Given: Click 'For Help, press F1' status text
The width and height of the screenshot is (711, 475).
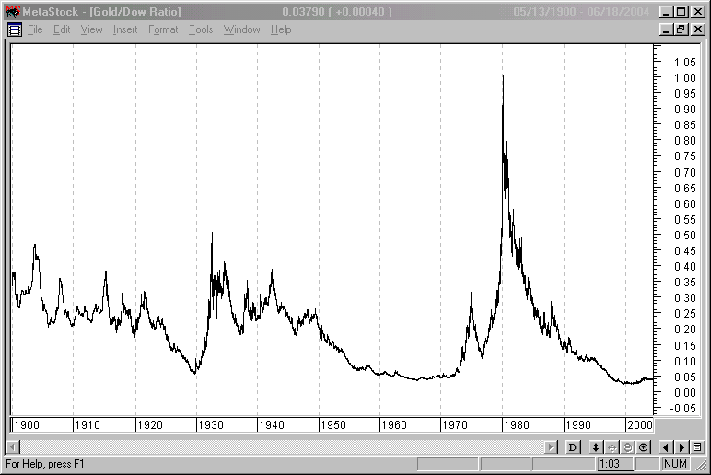Looking at the screenshot, I should [x=45, y=464].
